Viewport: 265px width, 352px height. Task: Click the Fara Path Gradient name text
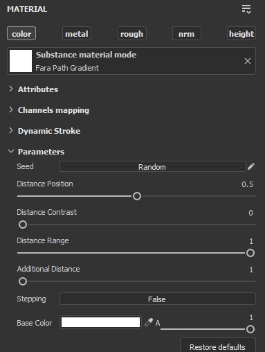(67, 68)
